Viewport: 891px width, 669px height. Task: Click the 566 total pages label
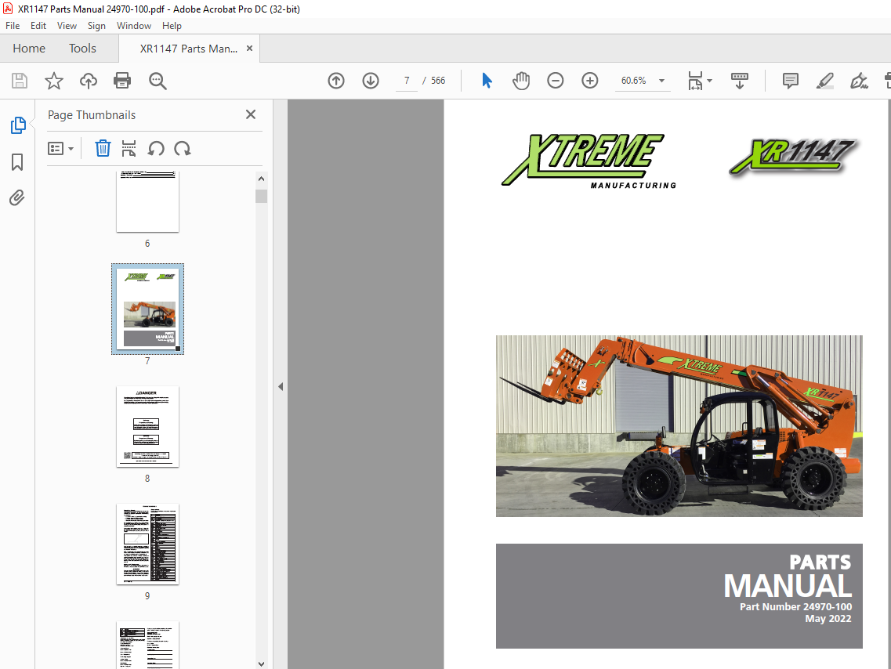pos(438,81)
